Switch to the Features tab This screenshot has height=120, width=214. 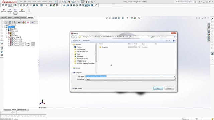tap(3, 17)
